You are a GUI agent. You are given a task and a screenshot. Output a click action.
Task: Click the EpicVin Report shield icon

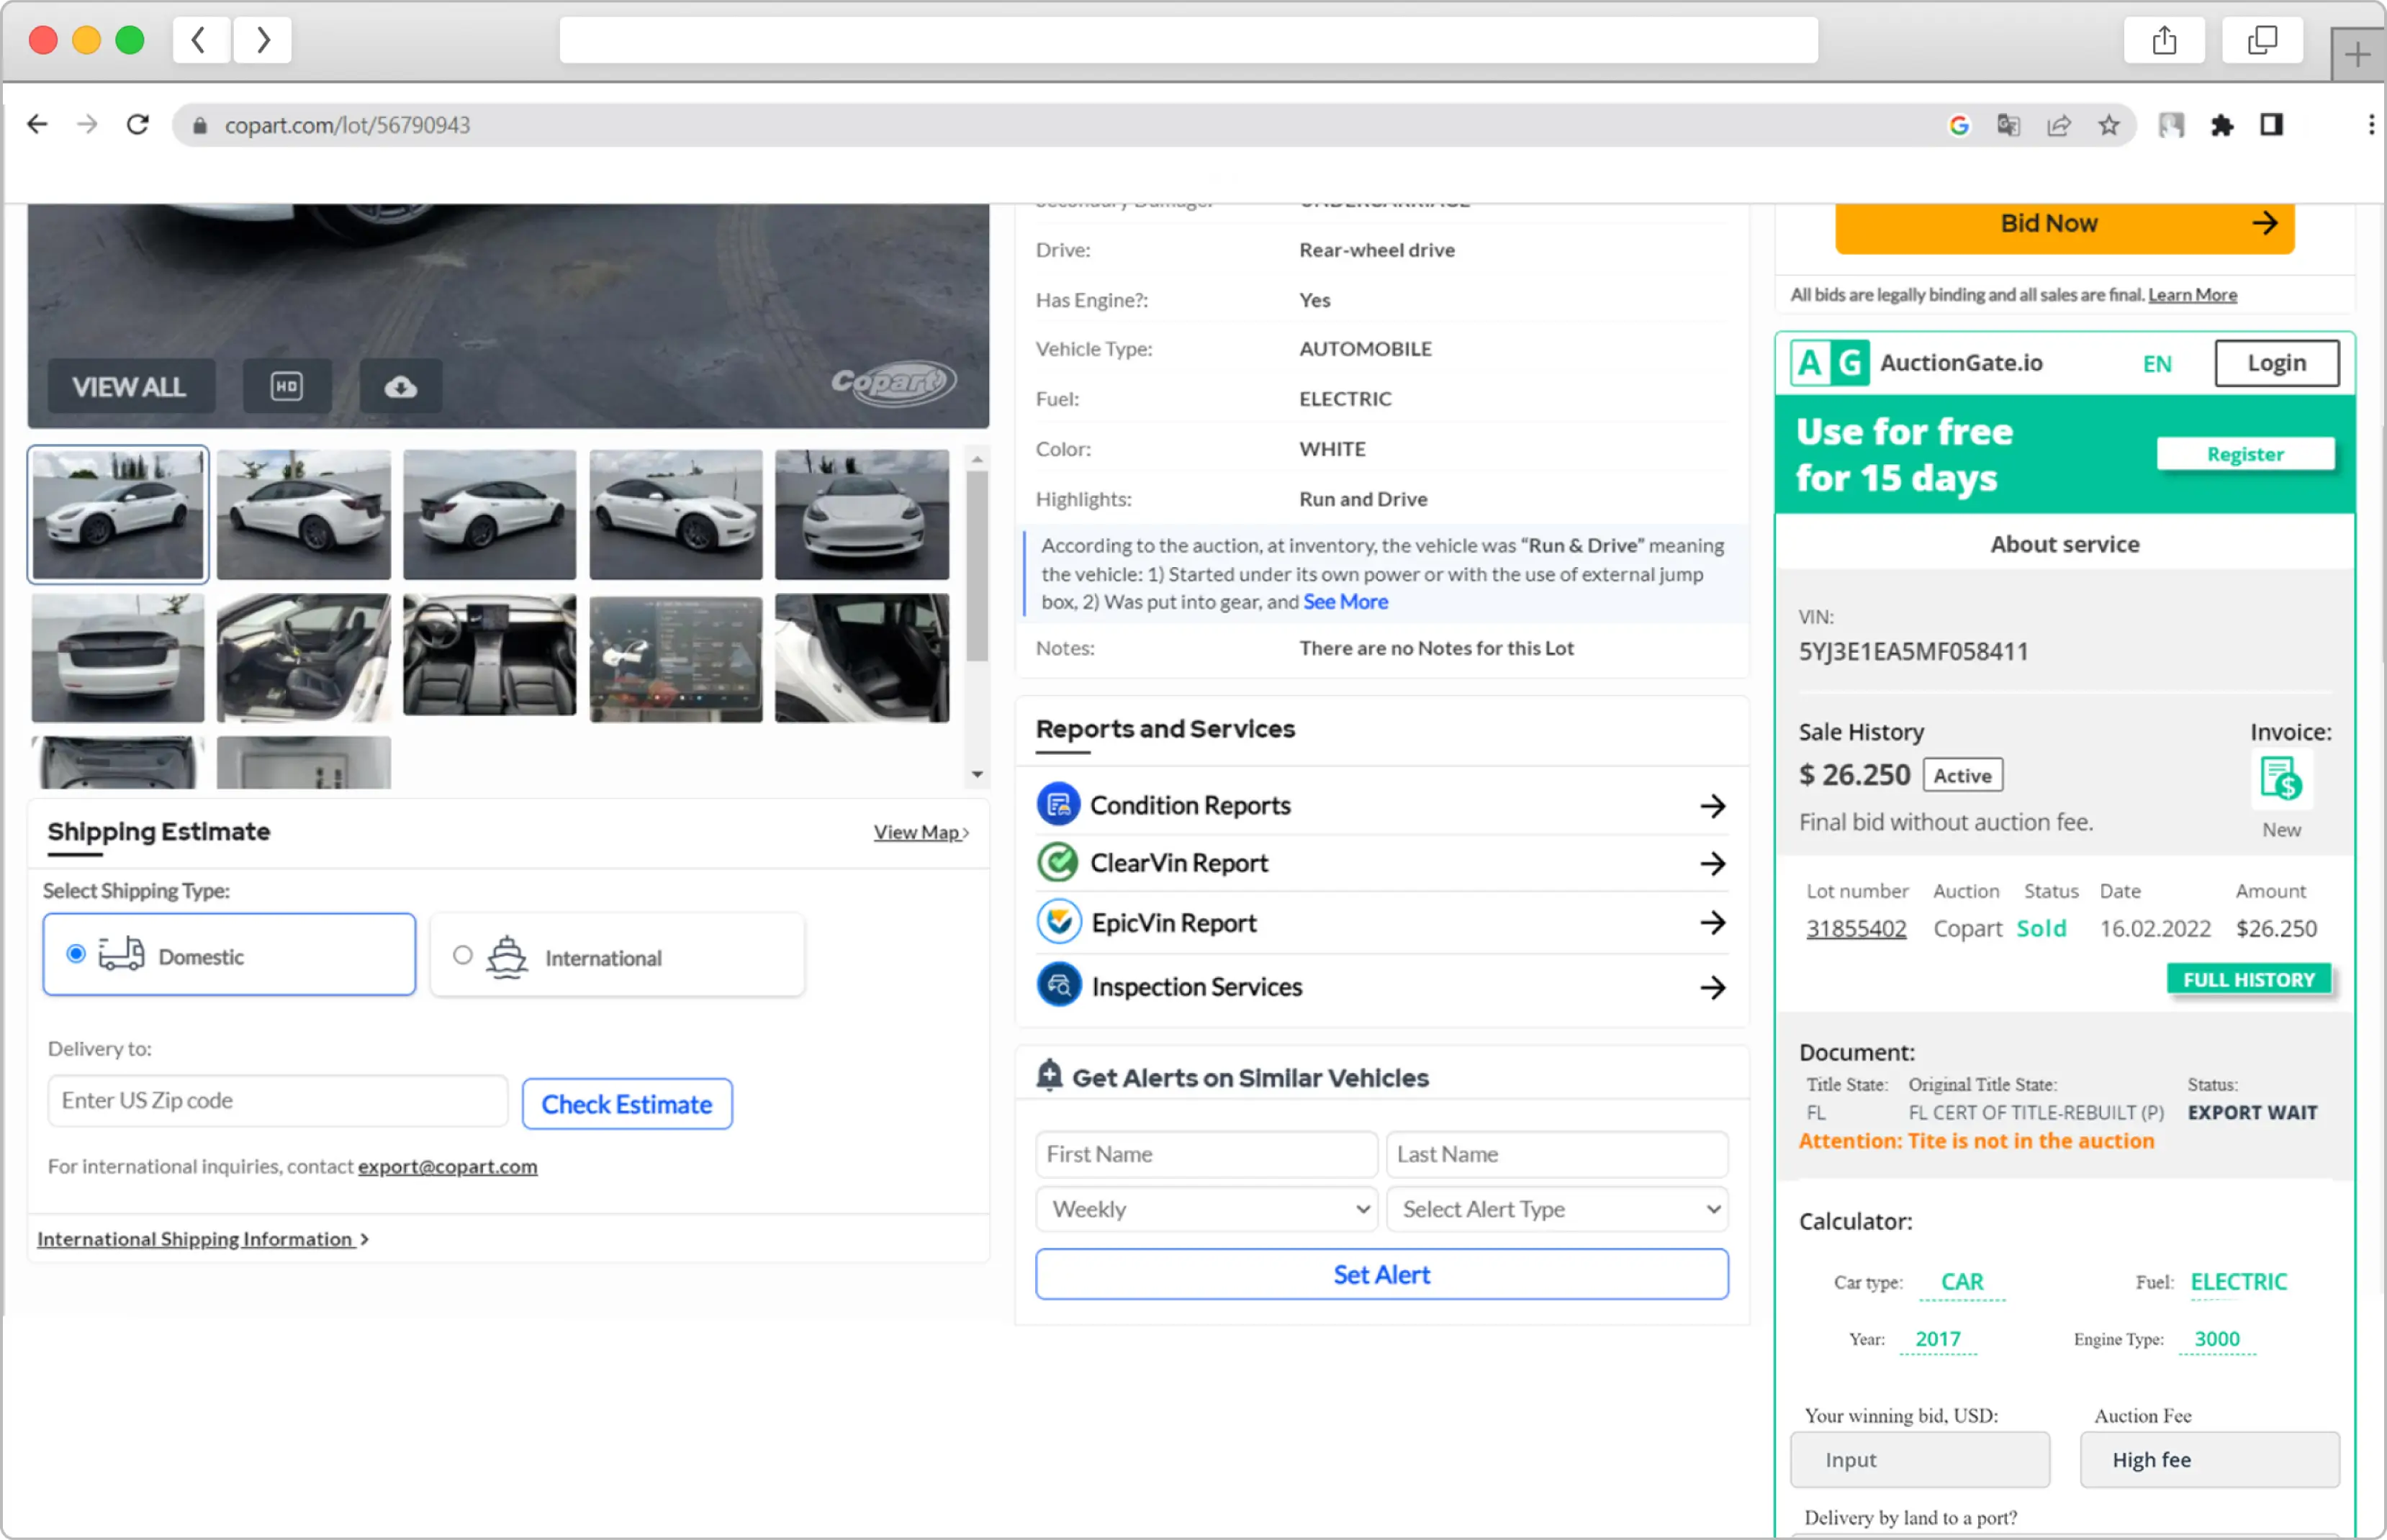[x=1058, y=922]
